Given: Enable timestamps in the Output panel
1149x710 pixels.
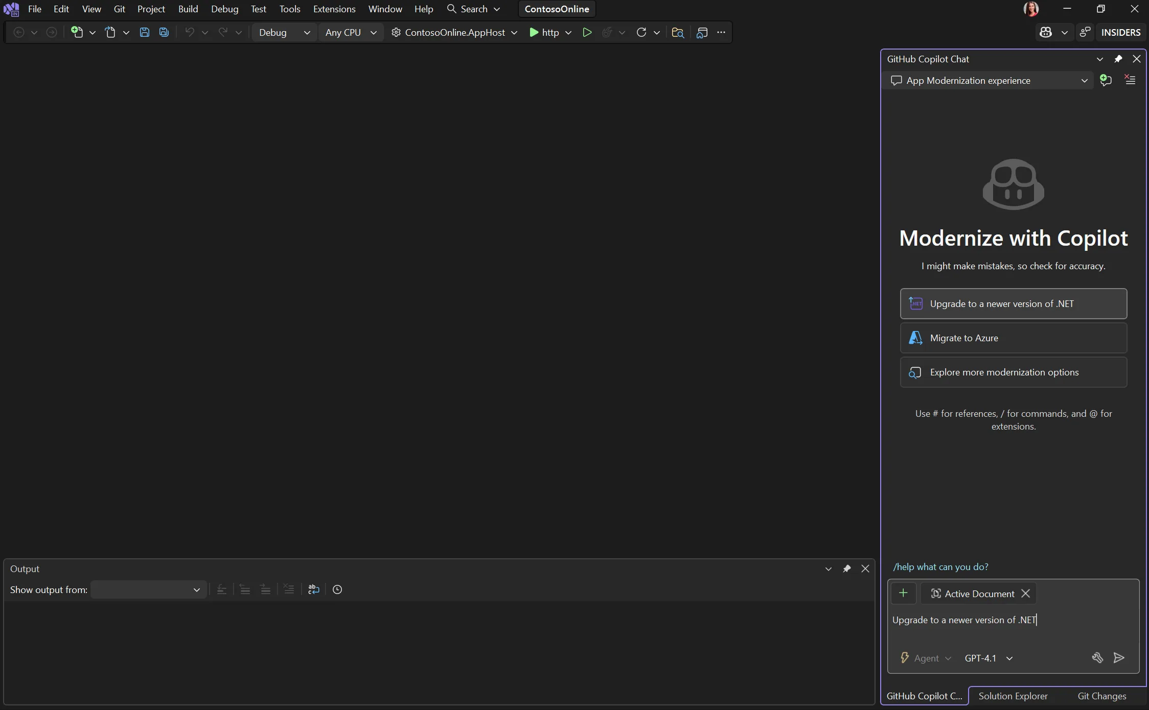Looking at the screenshot, I should click(337, 589).
